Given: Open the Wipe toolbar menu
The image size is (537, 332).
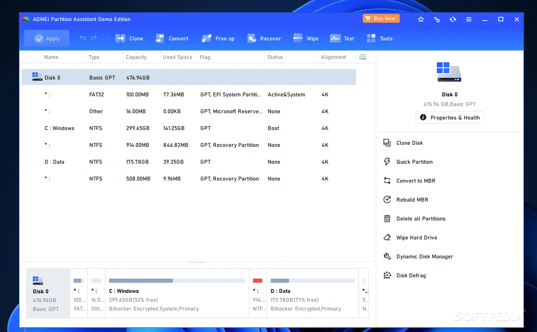Looking at the screenshot, I should click(x=306, y=38).
